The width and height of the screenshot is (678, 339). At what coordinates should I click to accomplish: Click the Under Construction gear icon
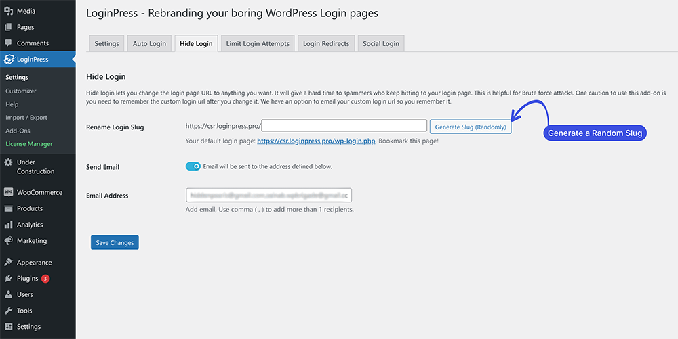pos(8,162)
